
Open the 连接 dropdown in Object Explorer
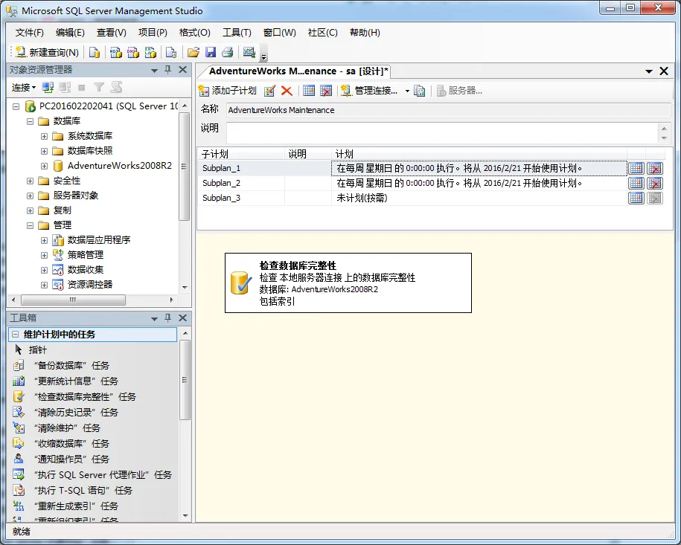[x=24, y=88]
